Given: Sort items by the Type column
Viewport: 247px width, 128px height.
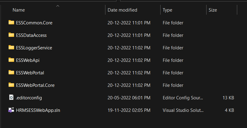Looking at the screenshot, I should (167, 10).
